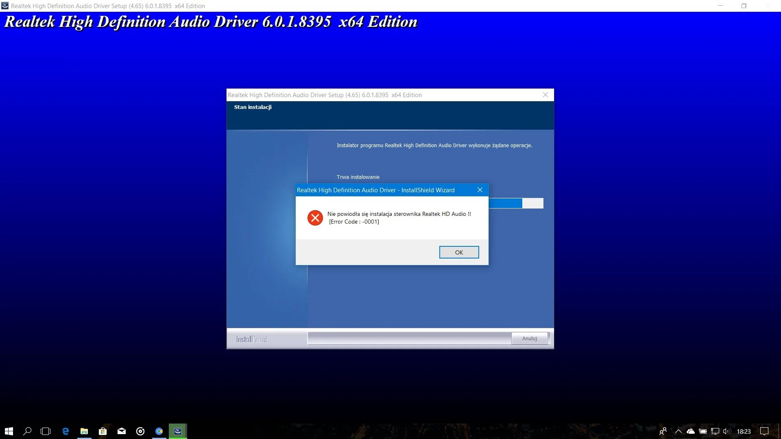
Task: Open File Explorer from taskbar
Action: (84, 431)
